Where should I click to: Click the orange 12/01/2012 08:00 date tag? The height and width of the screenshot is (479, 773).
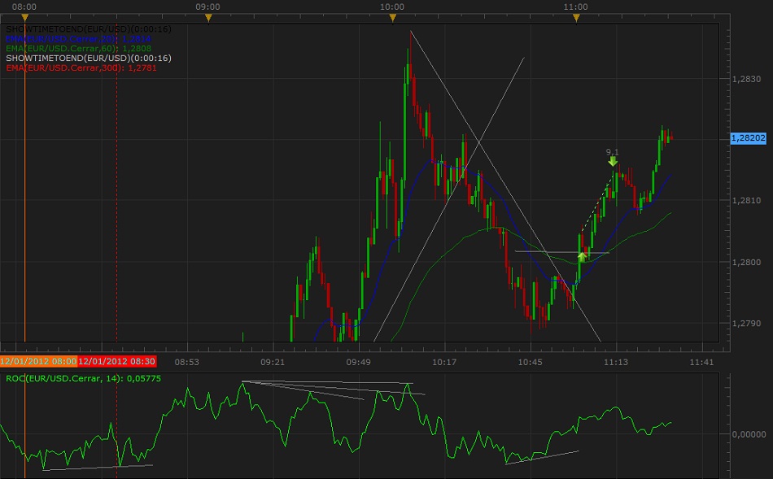click(x=38, y=361)
